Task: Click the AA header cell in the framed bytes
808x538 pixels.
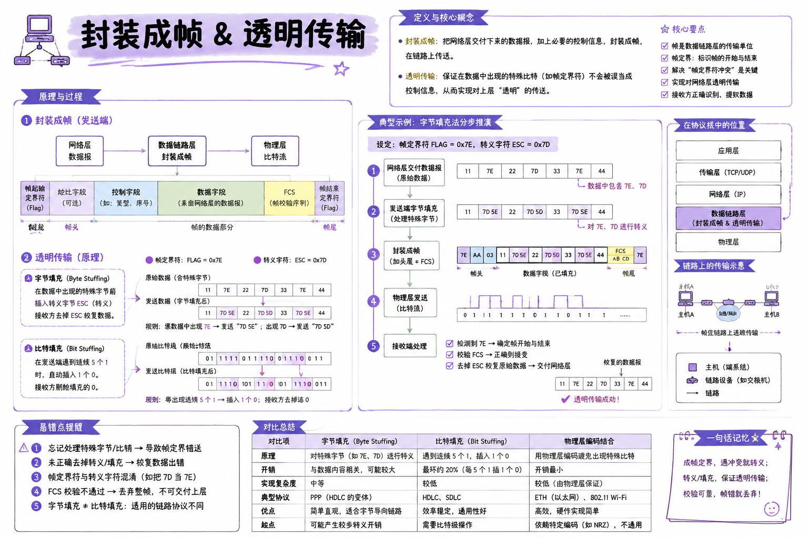Action: tap(477, 255)
